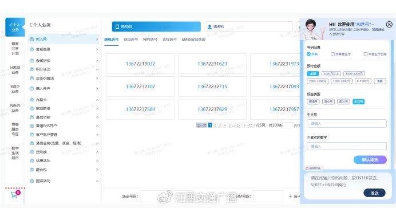Select the 1000-2000元 prepaid filter

tap(342, 81)
